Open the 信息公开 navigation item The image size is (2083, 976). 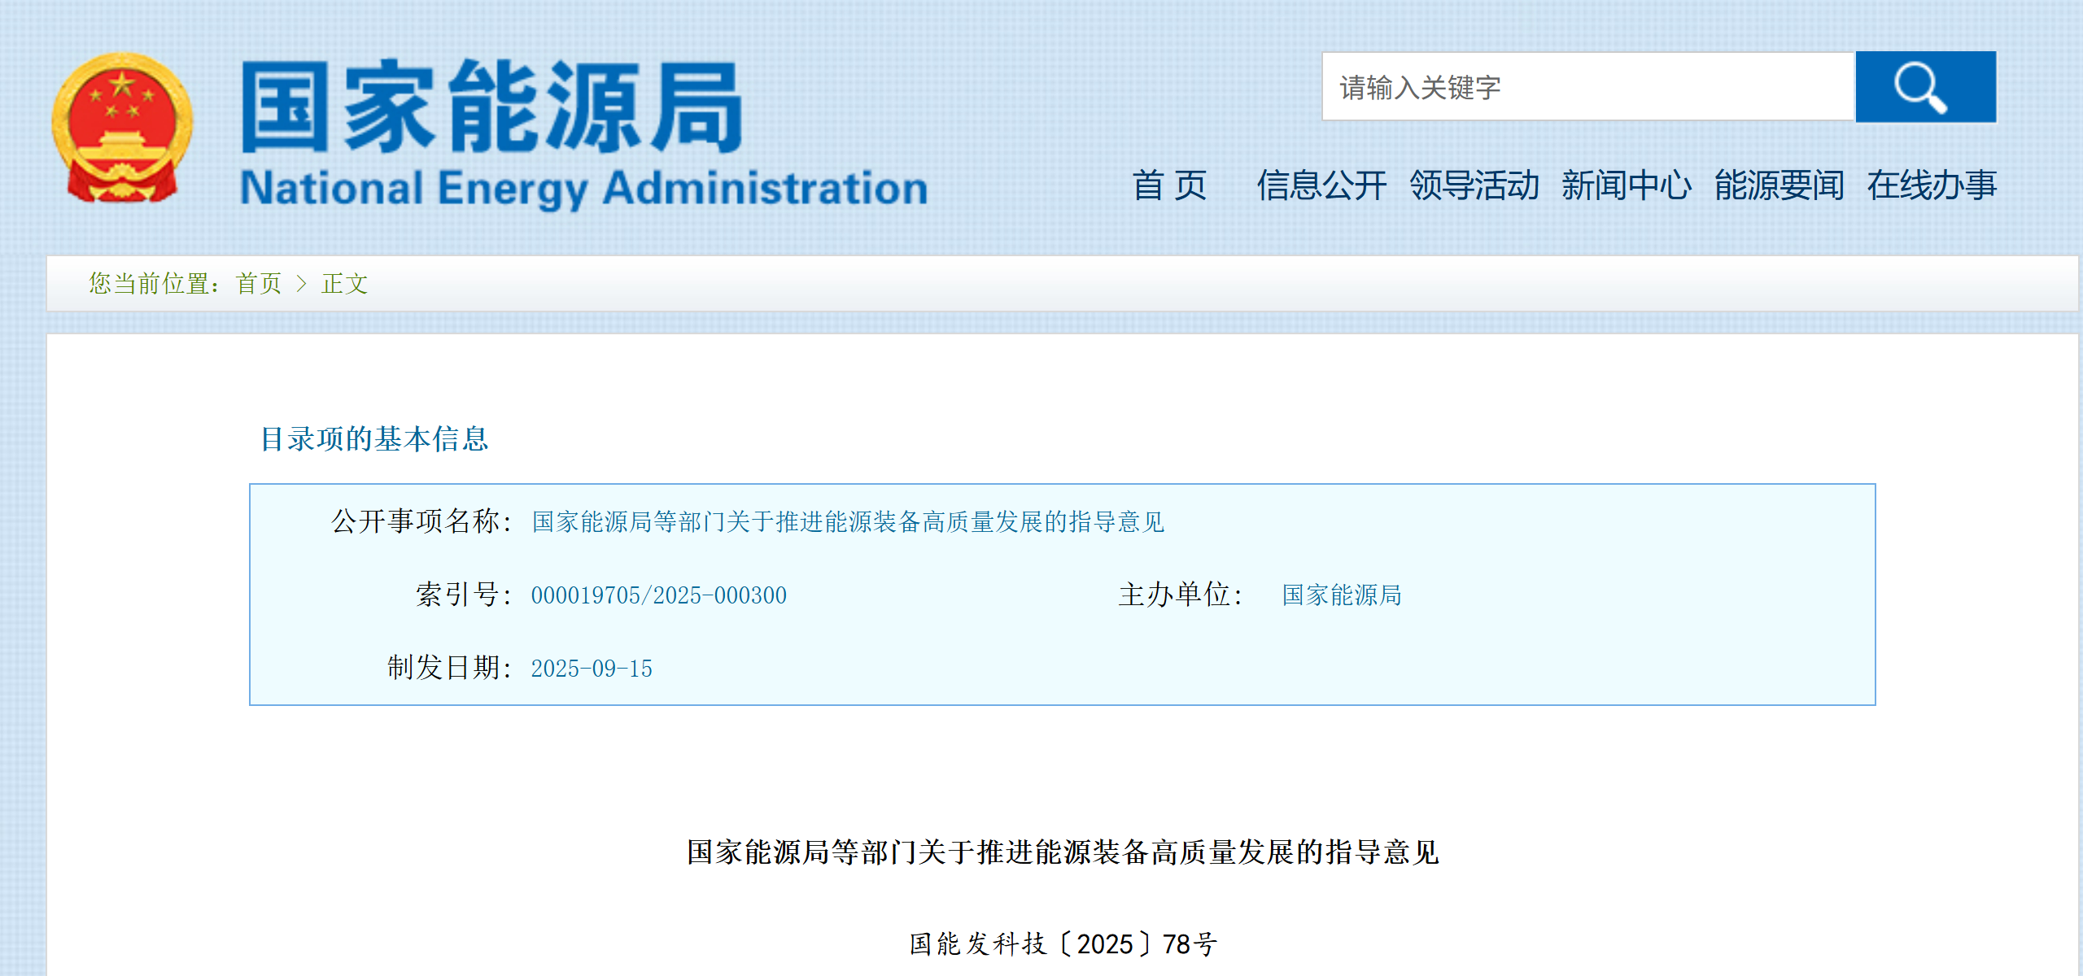[1321, 185]
